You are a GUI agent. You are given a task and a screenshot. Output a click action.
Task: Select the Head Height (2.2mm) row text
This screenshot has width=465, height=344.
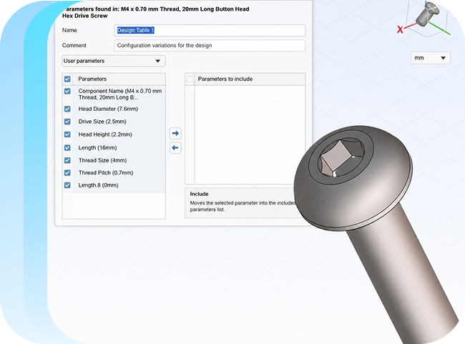tap(105, 134)
